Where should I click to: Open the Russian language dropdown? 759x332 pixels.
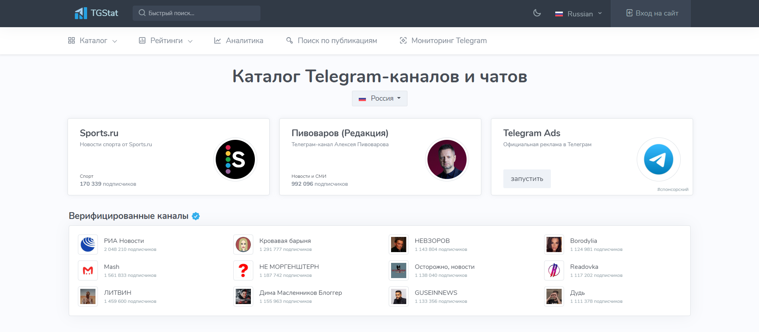click(578, 14)
